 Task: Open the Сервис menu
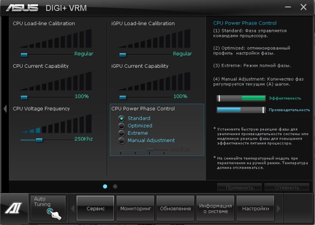pos(95,208)
